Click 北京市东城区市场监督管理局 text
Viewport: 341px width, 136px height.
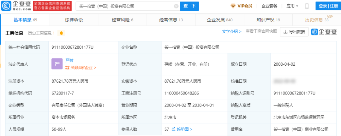[299, 117]
